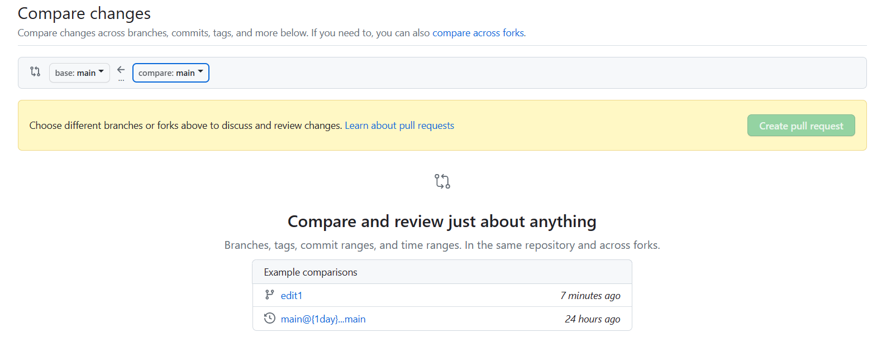This screenshot has height=342, width=877.
Task: Open the main@{1day}...main comparison
Action: pyautogui.click(x=323, y=319)
